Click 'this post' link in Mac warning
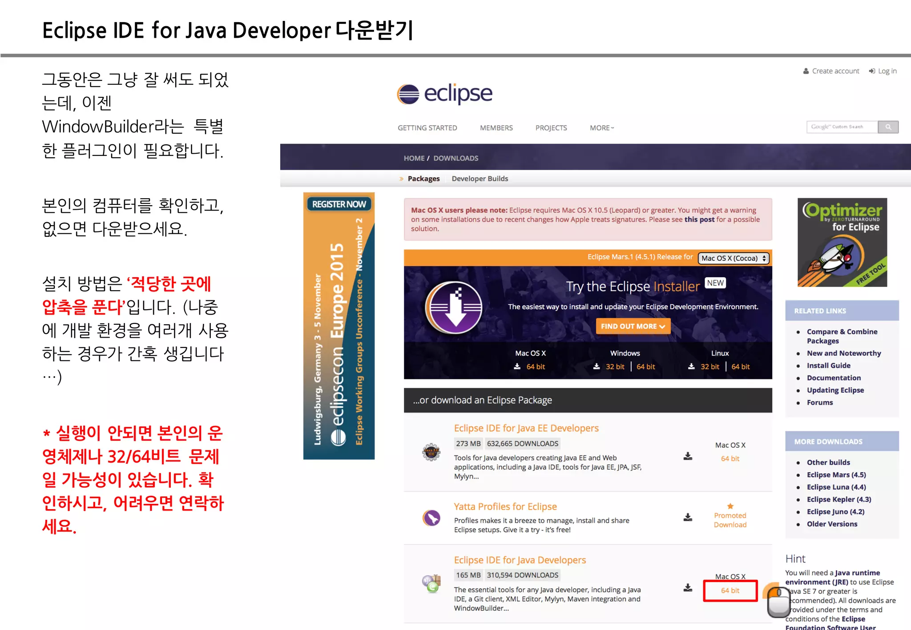 (x=699, y=219)
